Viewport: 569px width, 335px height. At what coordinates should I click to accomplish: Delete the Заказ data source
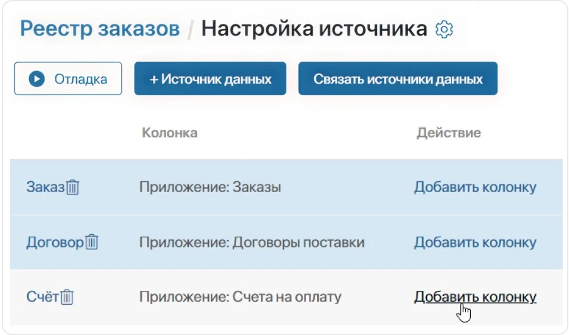pyautogui.click(x=73, y=187)
